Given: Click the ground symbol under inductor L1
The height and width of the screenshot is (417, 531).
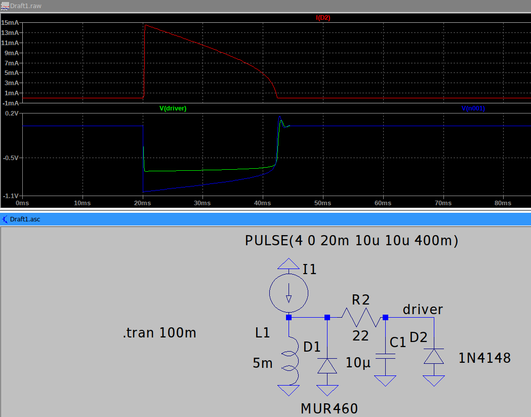Looking at the screenshot, I should coord(289,390).
